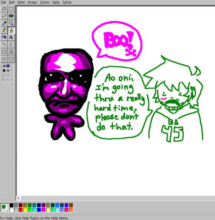This screenshot has height=220, width=215.
Task: Select the Rounded Rectangle tool
Action: point(11,58)
